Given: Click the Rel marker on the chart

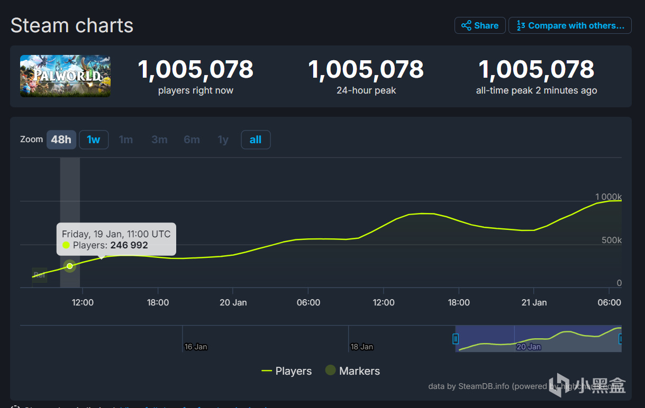Looking at the screenshot, I should point(40,275).
